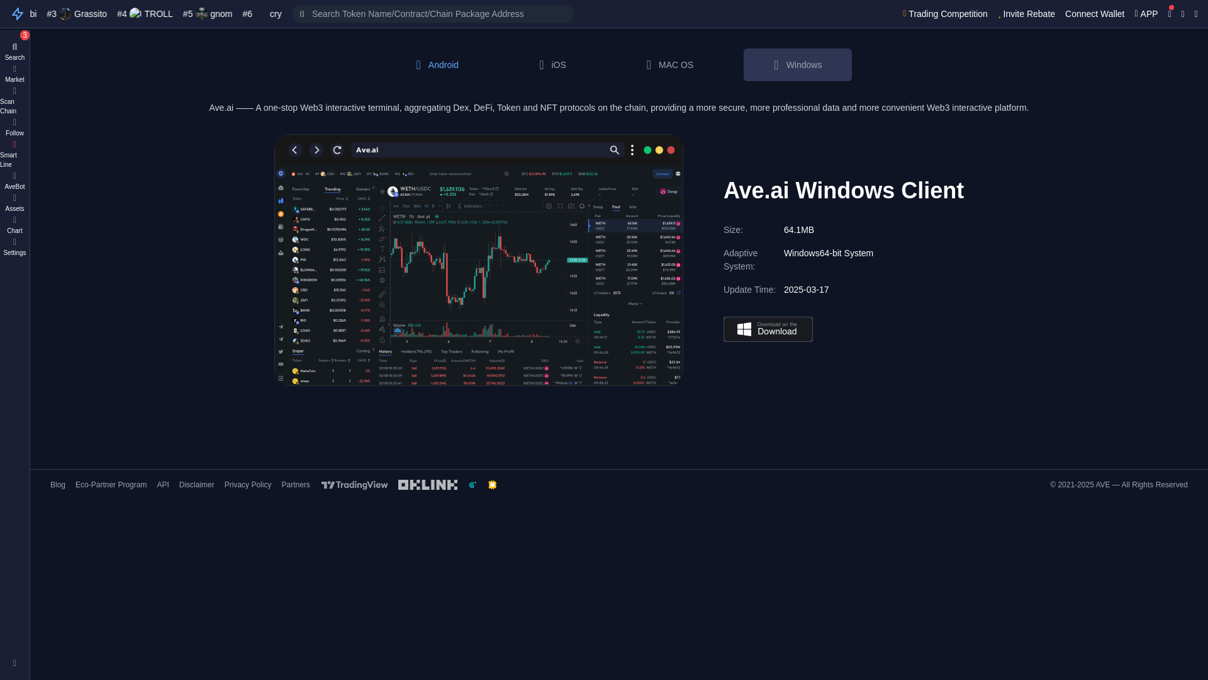The height and width of the screenshot is (680, 1208).
Task: Switch to the iOS tab
Action: coord(553,65)
